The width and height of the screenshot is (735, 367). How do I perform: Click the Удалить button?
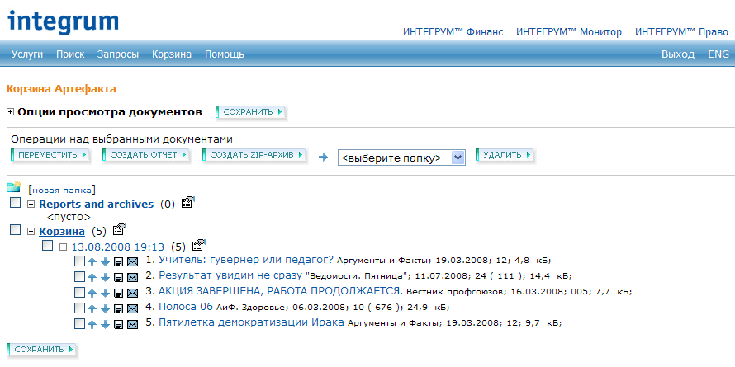pyautogui.click(x=504, y=155)
